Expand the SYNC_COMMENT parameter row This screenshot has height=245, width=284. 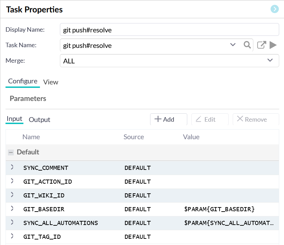click(x=12, y=167)
